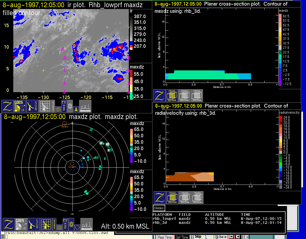306x239 pixels.
Task: Click the ship icon under the maxdz plot
Action: (x=86, y=224)
